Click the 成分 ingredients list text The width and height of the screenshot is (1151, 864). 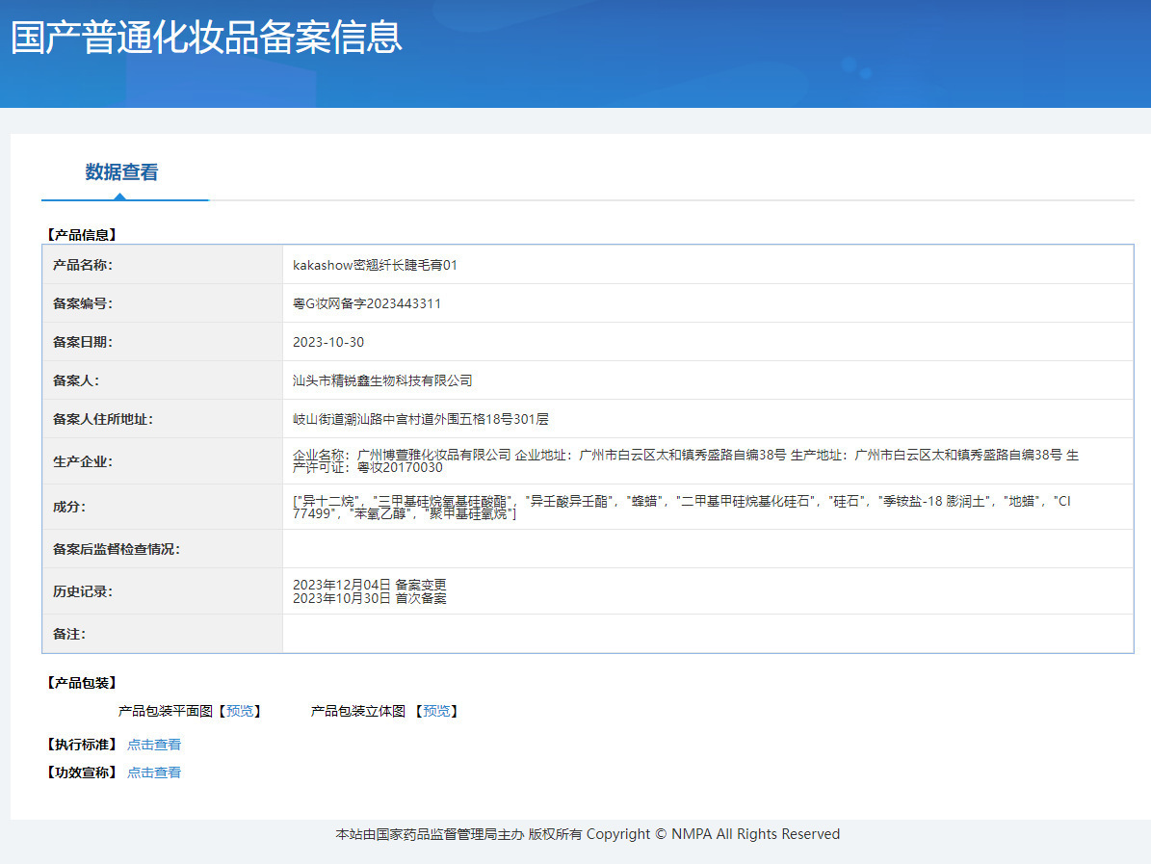point(680,507)
